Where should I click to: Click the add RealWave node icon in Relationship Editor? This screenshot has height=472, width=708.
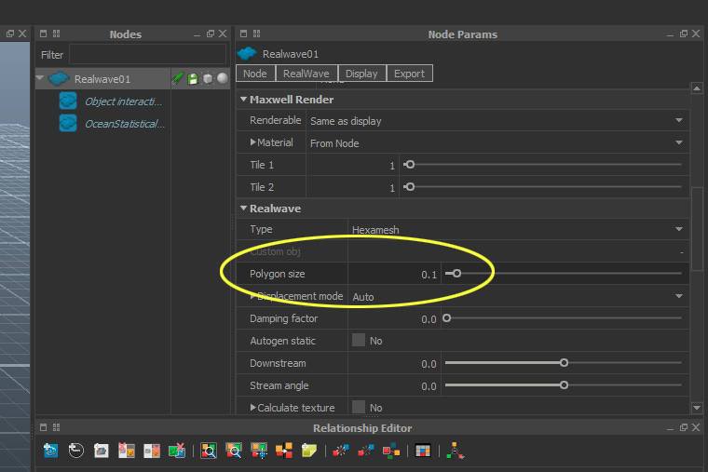click(x=50, y=451)
